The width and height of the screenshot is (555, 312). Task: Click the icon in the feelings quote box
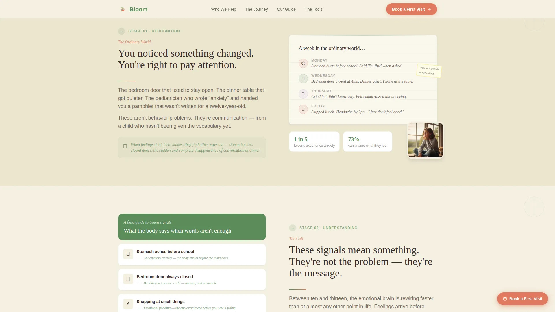pyautogui.click(x=125, y=147)
